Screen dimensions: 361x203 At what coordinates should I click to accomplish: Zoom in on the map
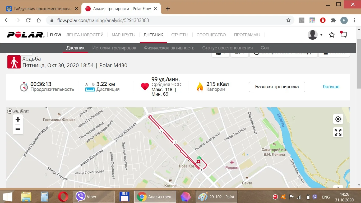coord(18,119)
